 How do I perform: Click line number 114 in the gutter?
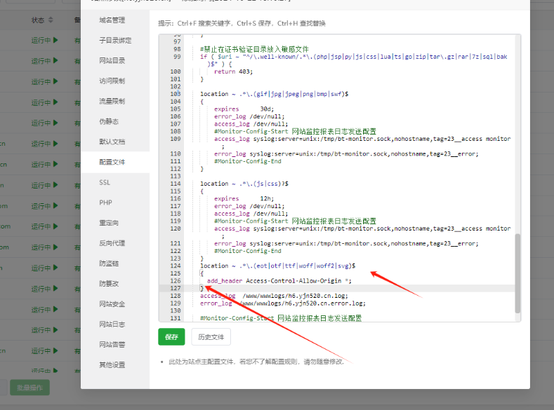(x=176, y=184)
